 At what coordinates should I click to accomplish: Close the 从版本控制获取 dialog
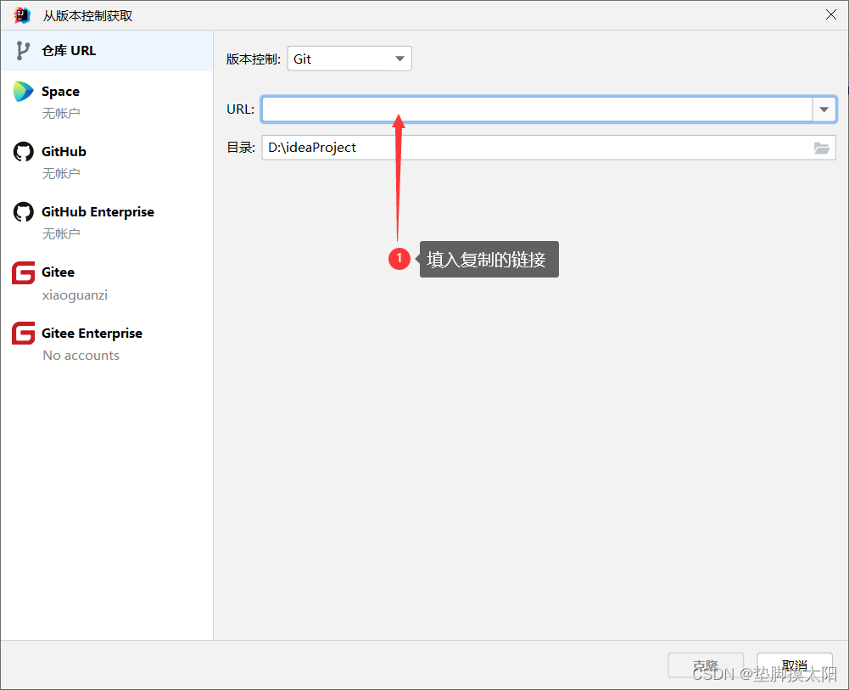coord(830,14)
